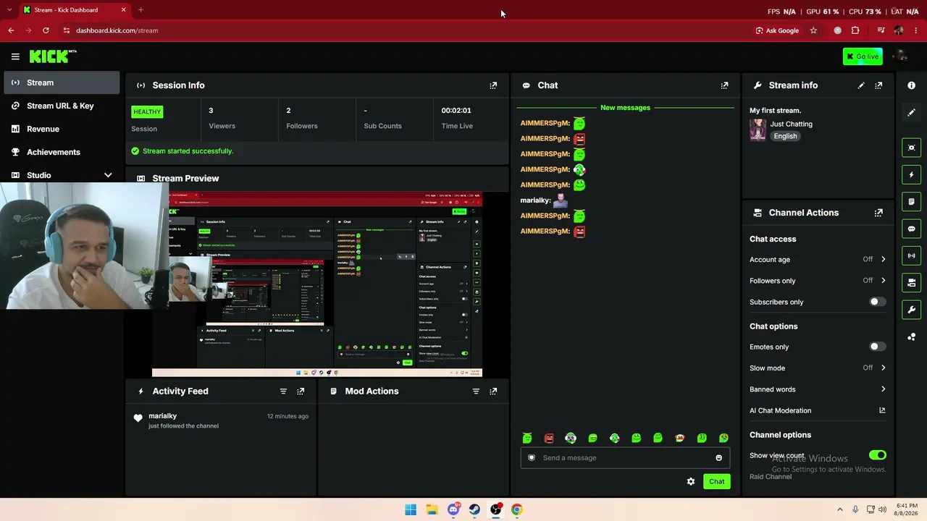Open the browser media controls icon
Viewport: 927px width, 521px height.
click(881, 30)
